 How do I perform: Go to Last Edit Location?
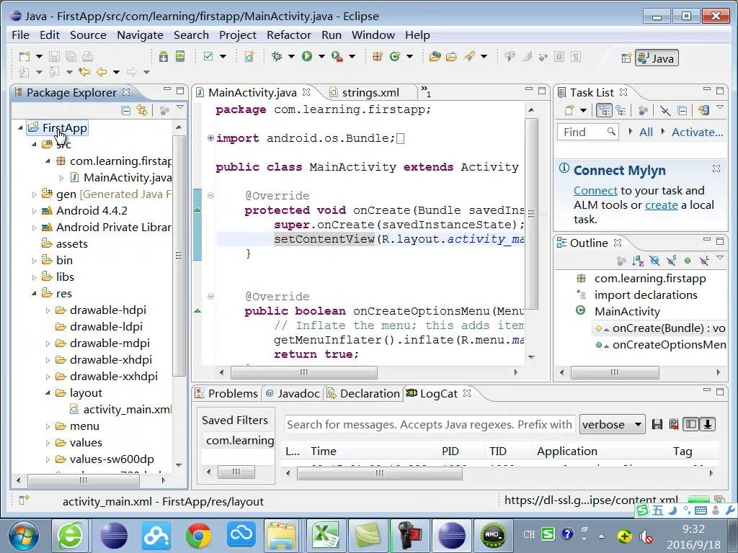coord(85,72)
